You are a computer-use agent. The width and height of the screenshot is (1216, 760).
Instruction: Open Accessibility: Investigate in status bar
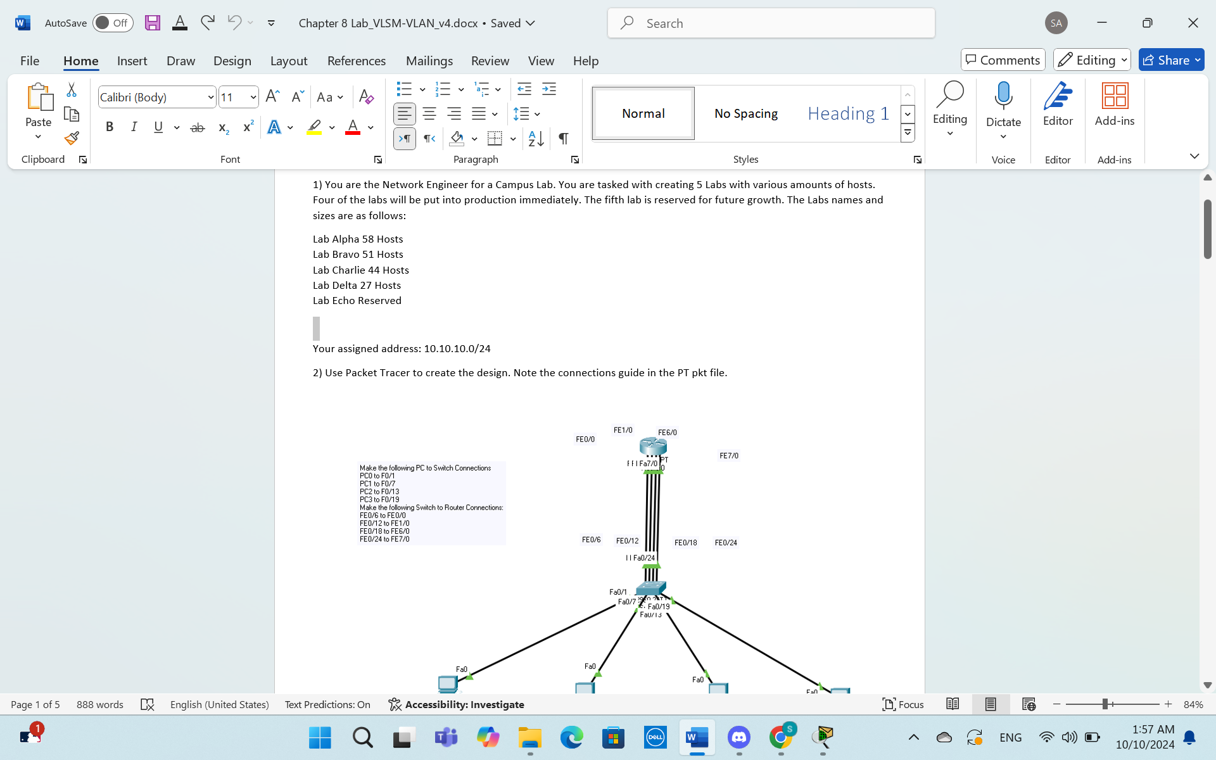(456, 704)
